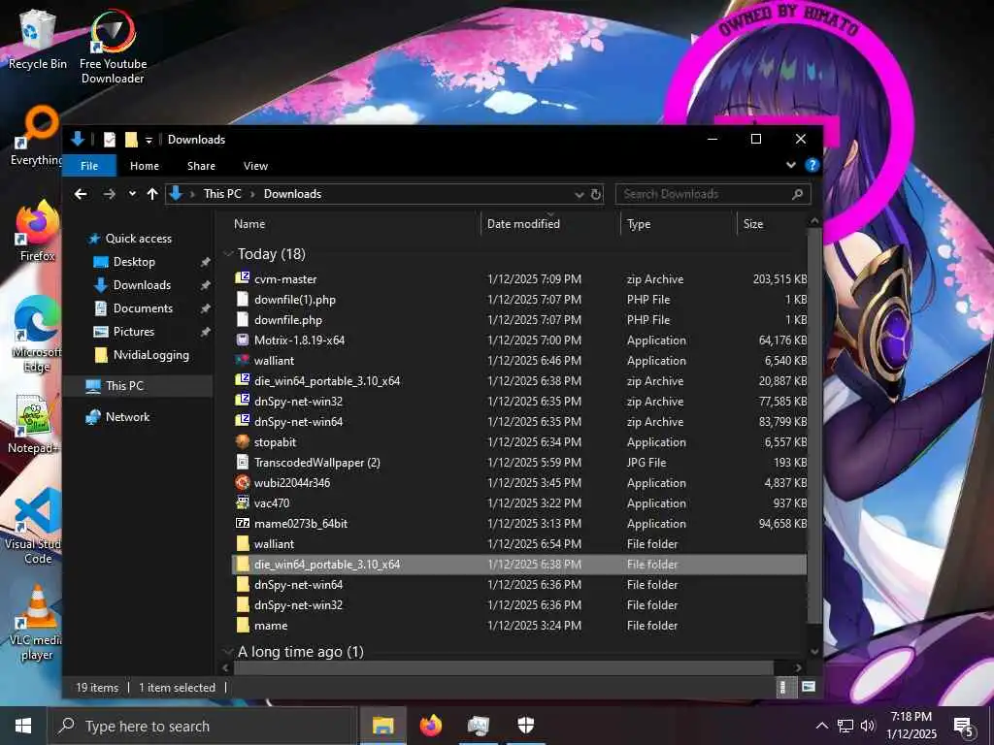The image size is (994, 745).
Task: Click the wubi22044r346 application icon
Action: tap(242, 482)
